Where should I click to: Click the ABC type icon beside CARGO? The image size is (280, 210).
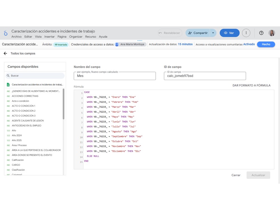point(8,165)
